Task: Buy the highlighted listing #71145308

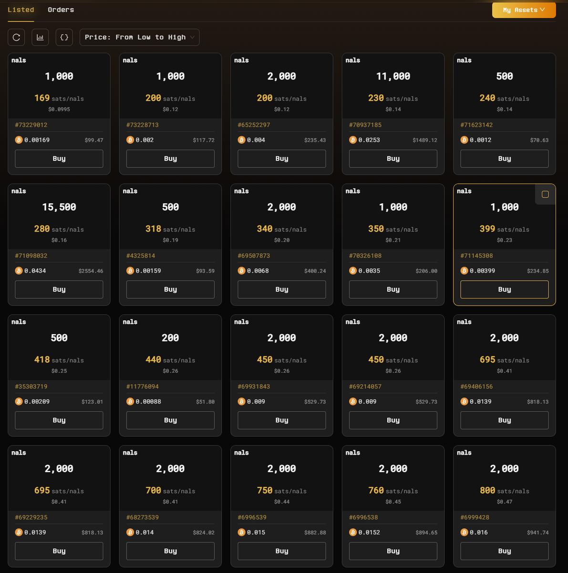Action: click(505, 289)
